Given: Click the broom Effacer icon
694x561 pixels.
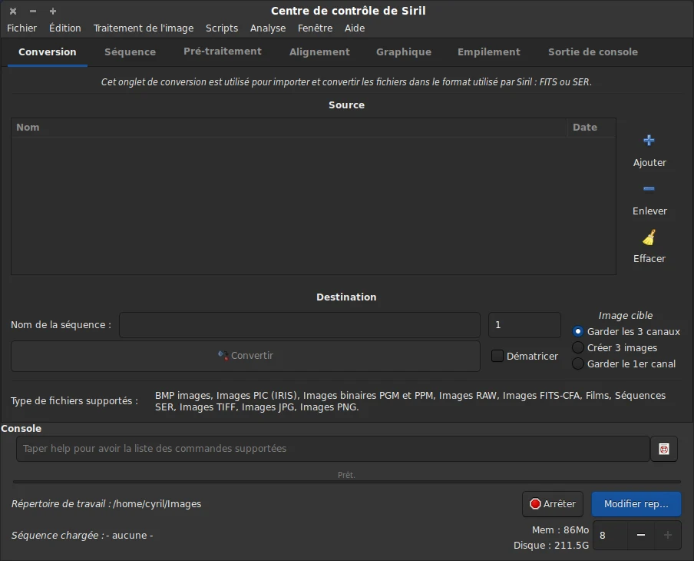Looking at the screenshot, I should [649, 237].
